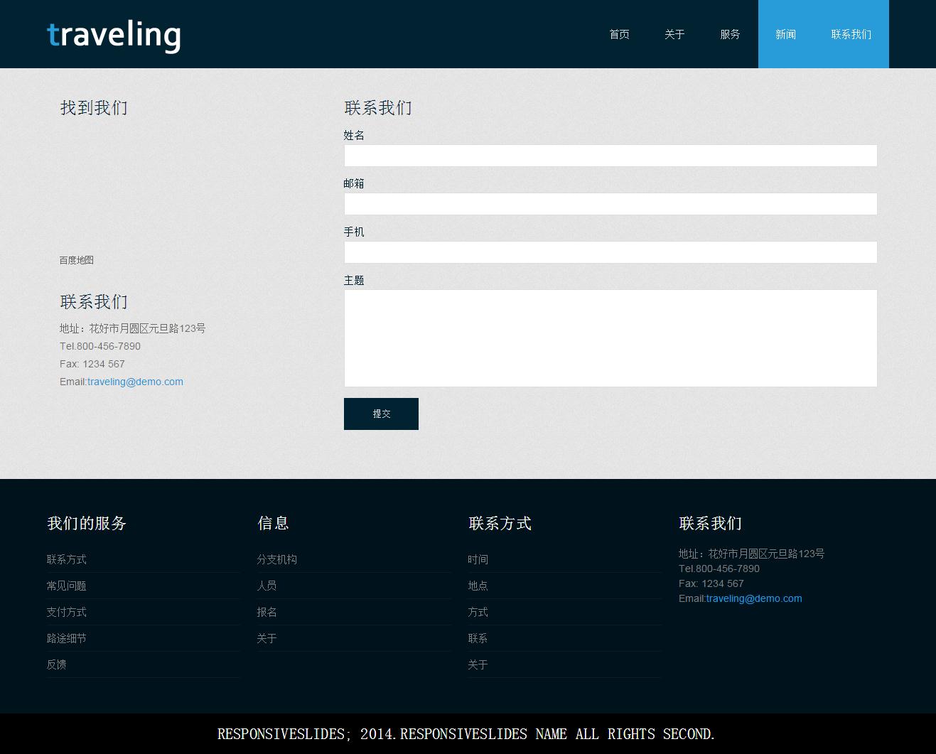
Task: Click the traveling logo
Action: [x=114, y=35]
